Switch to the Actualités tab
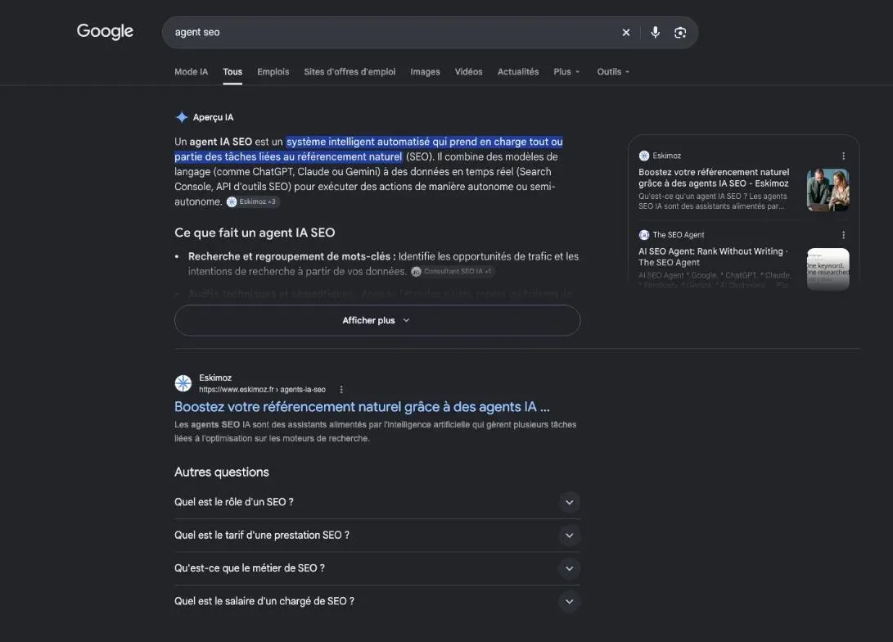The height and width of the screenshot is (642, 893). click(517, 72)
